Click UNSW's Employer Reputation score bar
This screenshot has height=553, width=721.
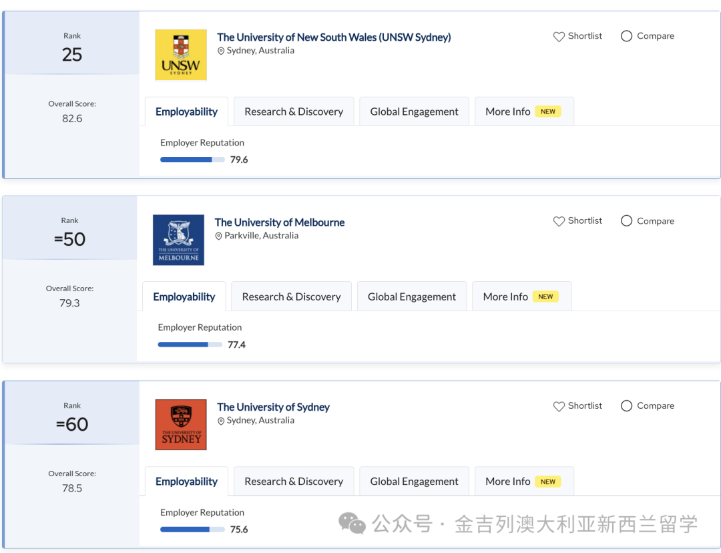pos(192,160)
